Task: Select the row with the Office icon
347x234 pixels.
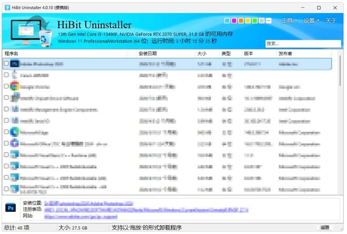Action: point(168,144)
